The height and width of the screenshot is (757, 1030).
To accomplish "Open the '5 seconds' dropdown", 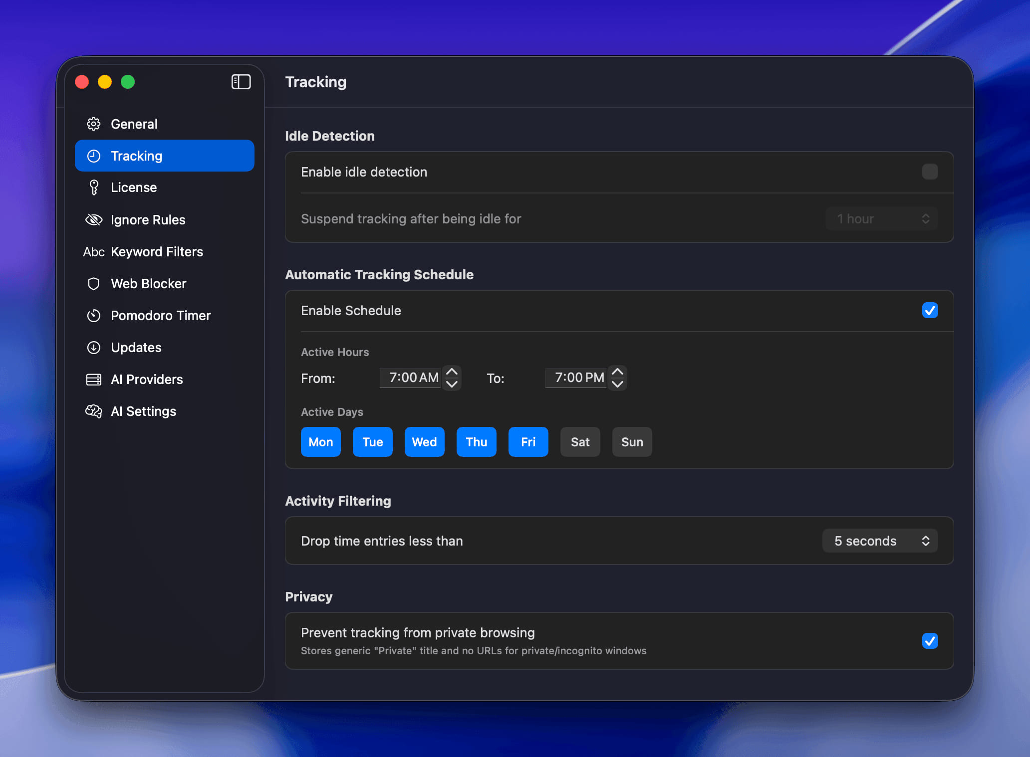I will (880, 541).
